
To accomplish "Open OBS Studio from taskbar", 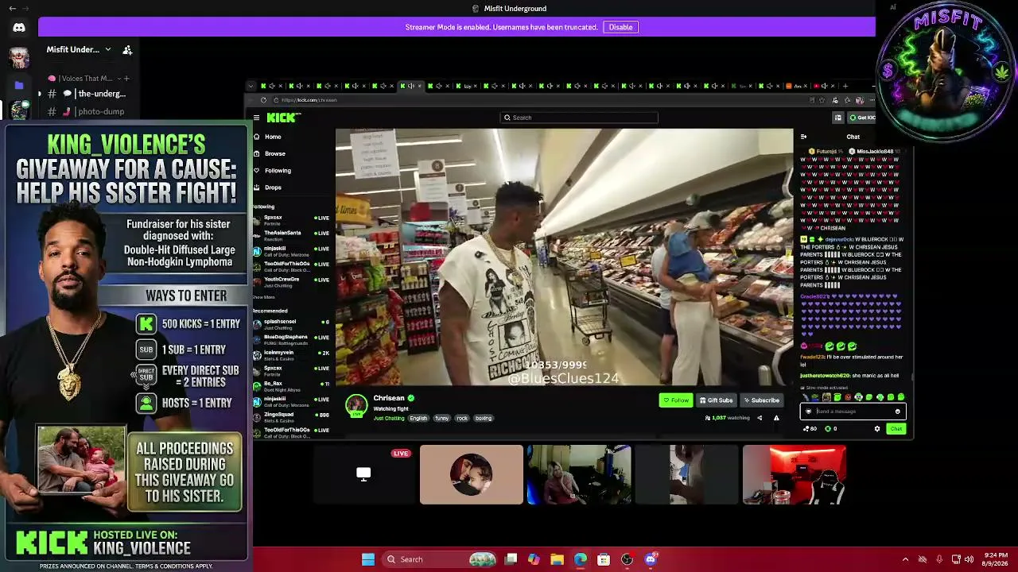I will (x=628, y=559).
